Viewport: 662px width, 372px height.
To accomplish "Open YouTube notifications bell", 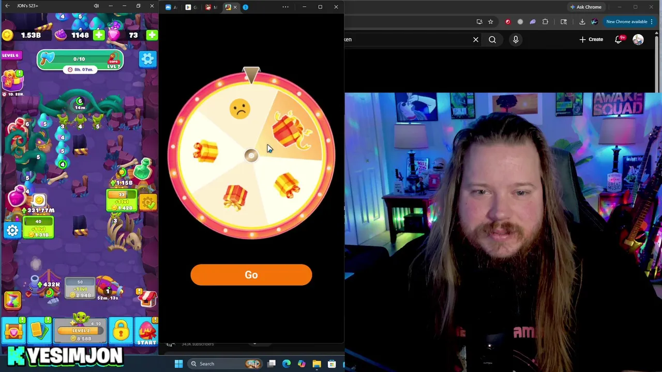I will 619,39.
